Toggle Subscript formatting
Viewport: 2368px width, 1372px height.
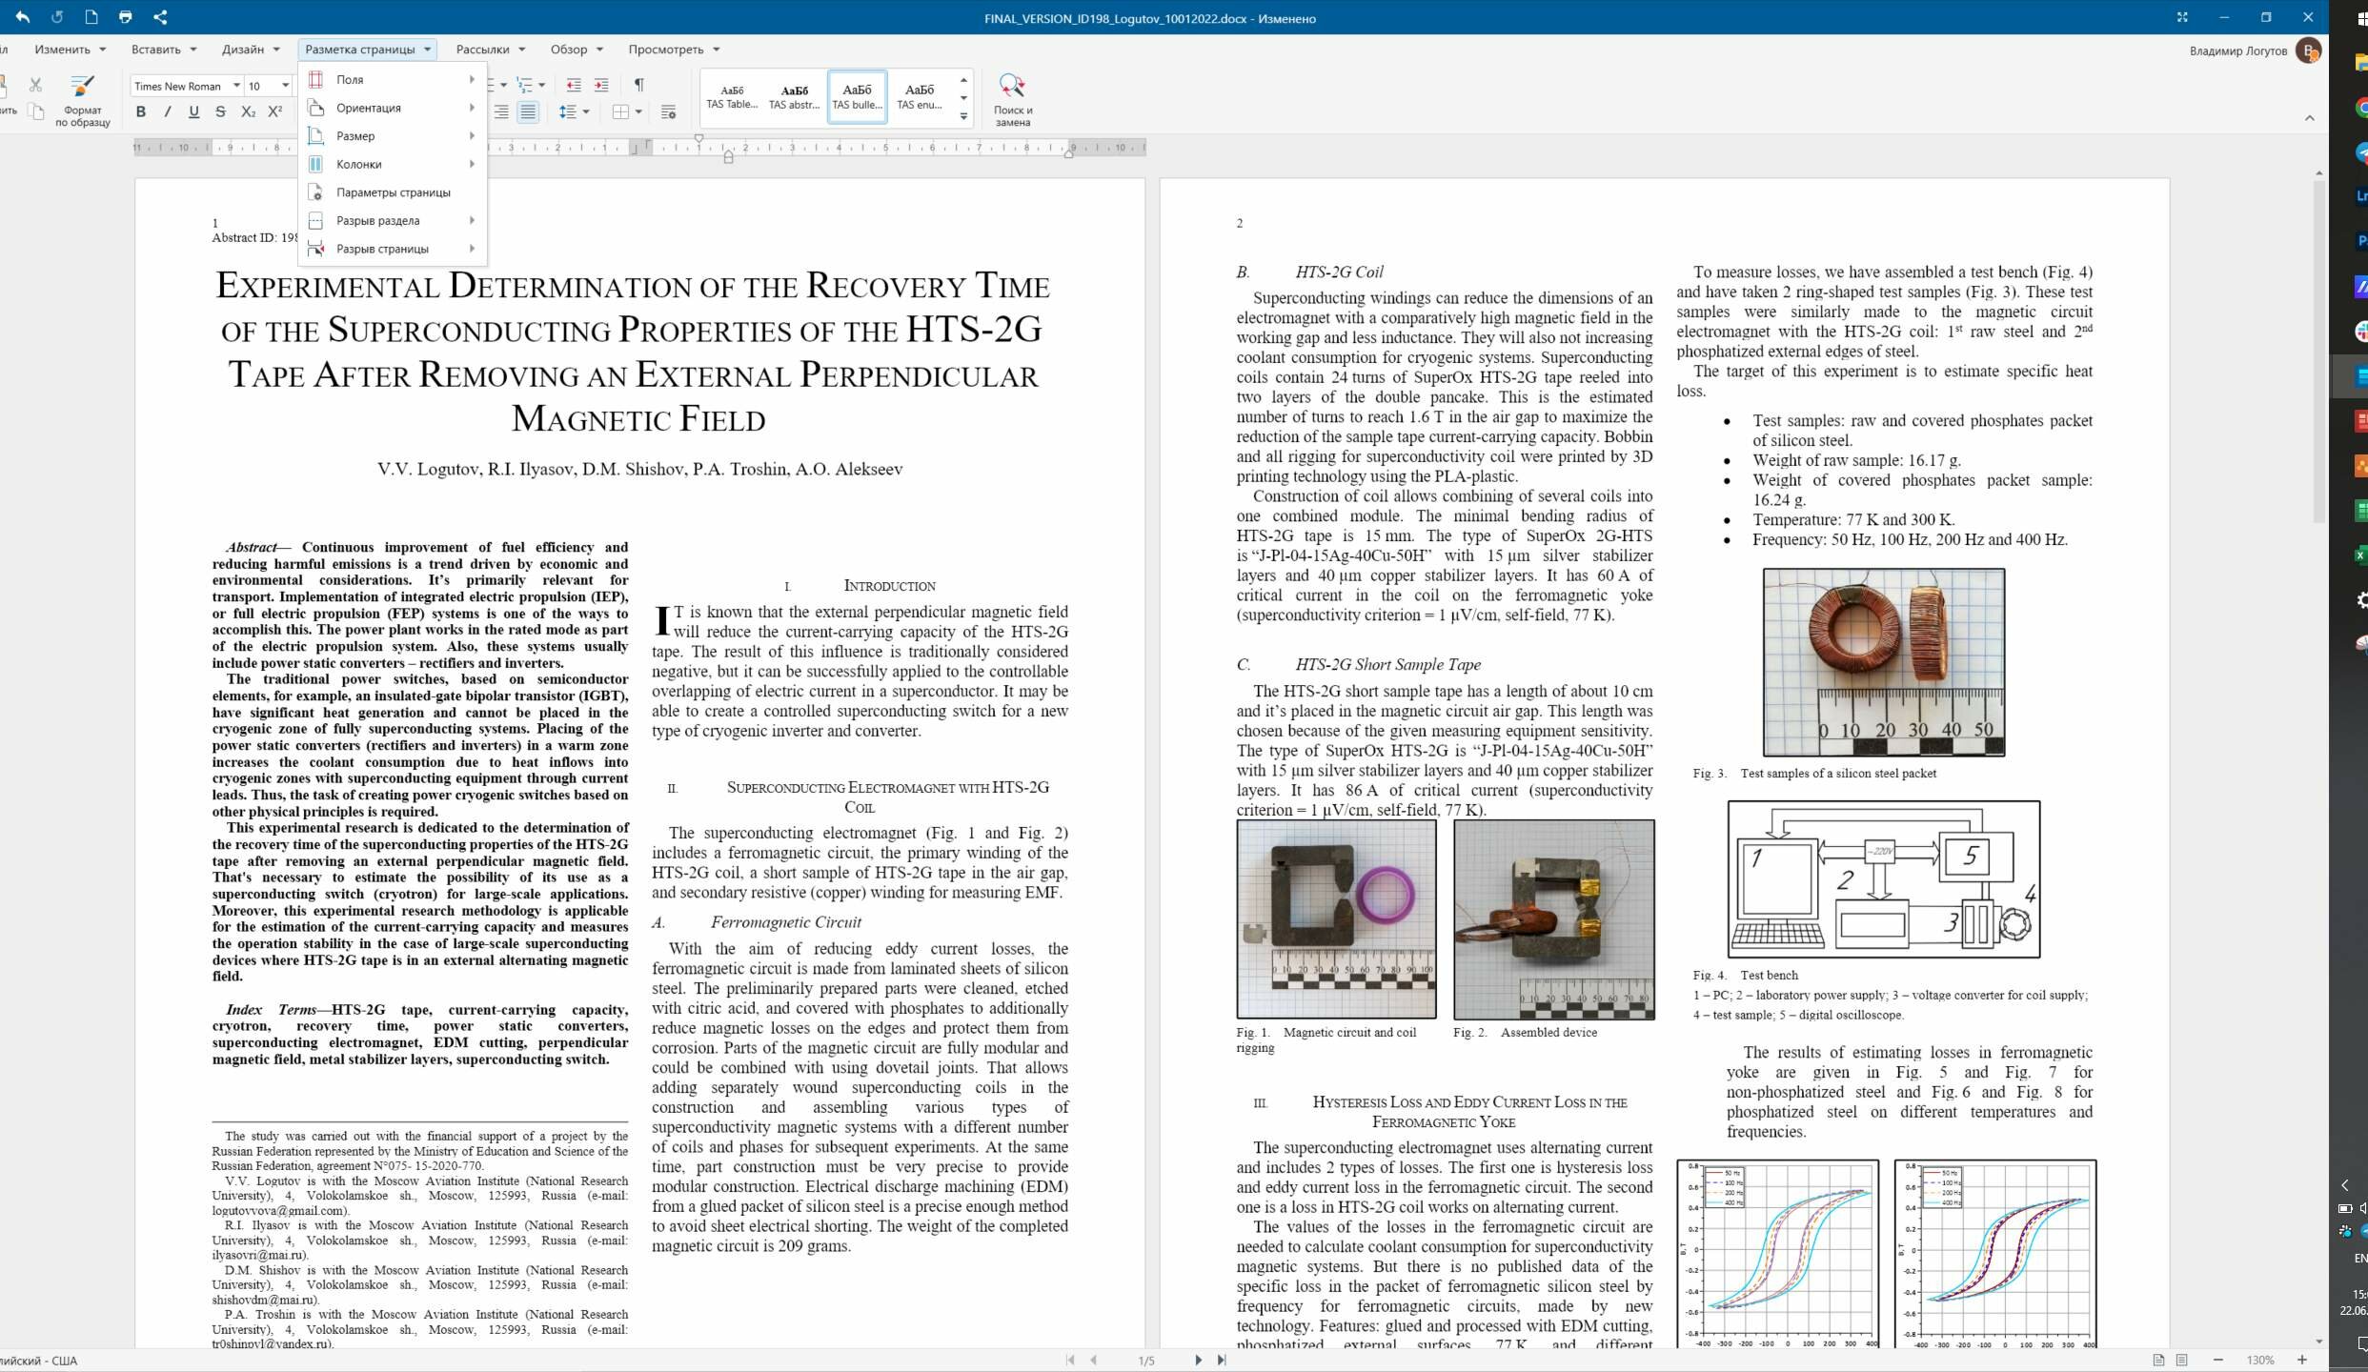248,111
